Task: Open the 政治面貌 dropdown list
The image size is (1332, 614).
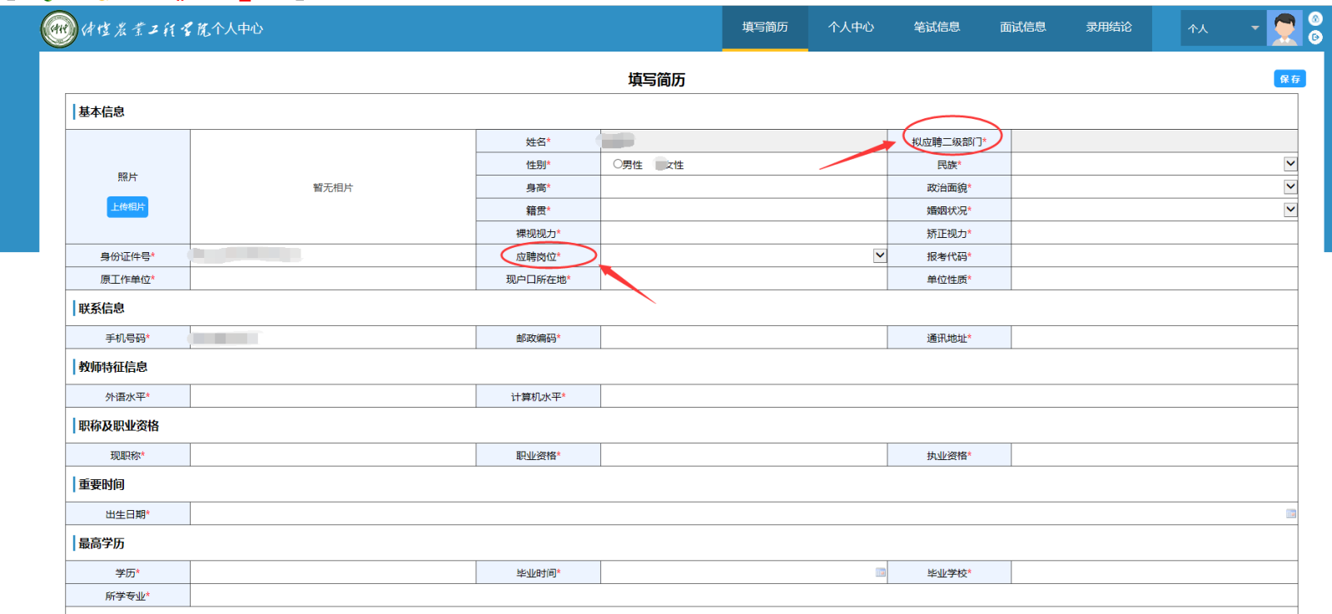Action: pos(1290,187)
